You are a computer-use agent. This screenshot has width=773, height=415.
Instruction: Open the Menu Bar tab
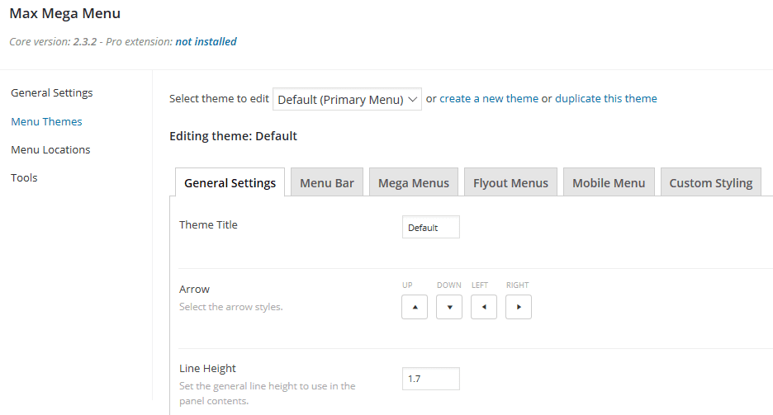click(x=327, y=182)
